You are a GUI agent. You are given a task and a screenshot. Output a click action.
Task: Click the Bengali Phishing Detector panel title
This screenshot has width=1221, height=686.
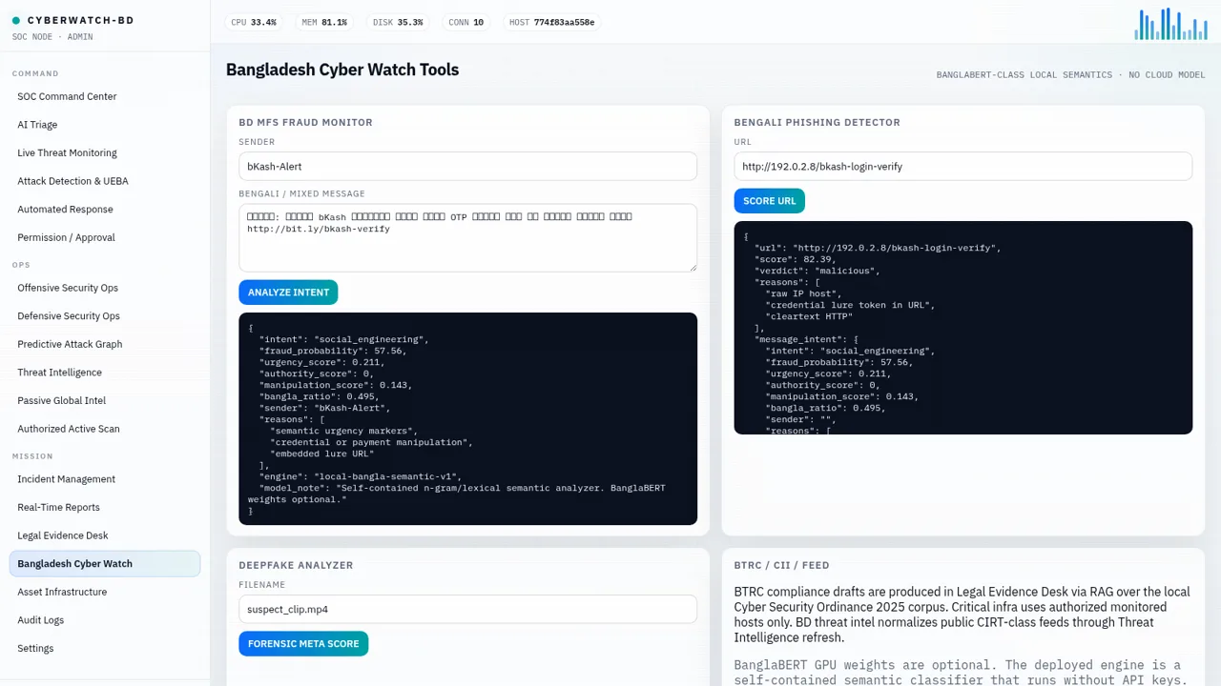817,122
